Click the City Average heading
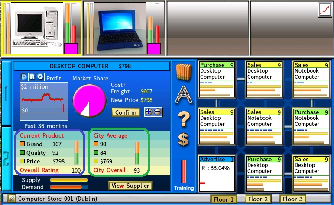Viewport: 334px width, 205px height. click(110, 135)
